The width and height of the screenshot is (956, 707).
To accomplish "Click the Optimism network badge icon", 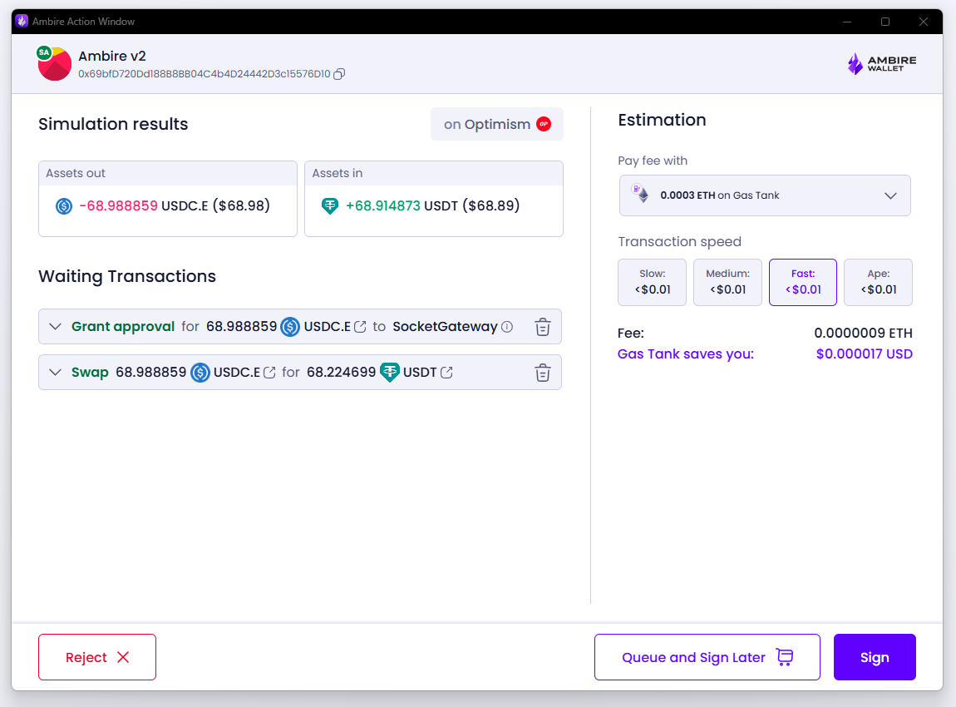I will (544, 124).
